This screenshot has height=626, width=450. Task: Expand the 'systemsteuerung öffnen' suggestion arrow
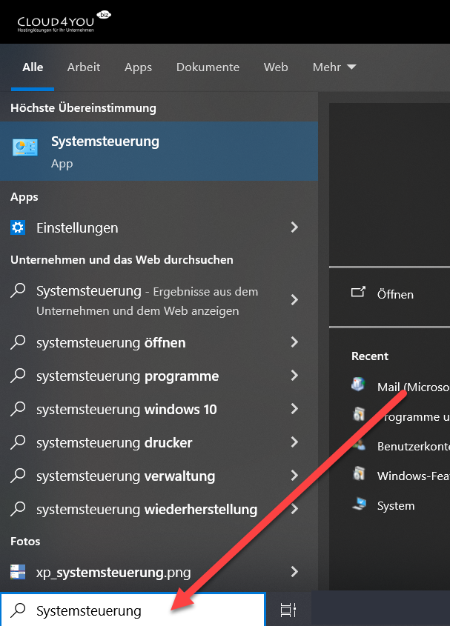coord(294,342)
